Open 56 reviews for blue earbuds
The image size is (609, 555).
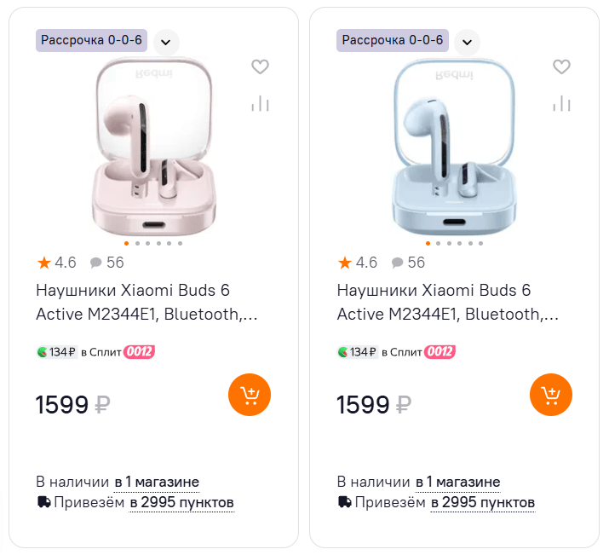(x=408, y=263)
